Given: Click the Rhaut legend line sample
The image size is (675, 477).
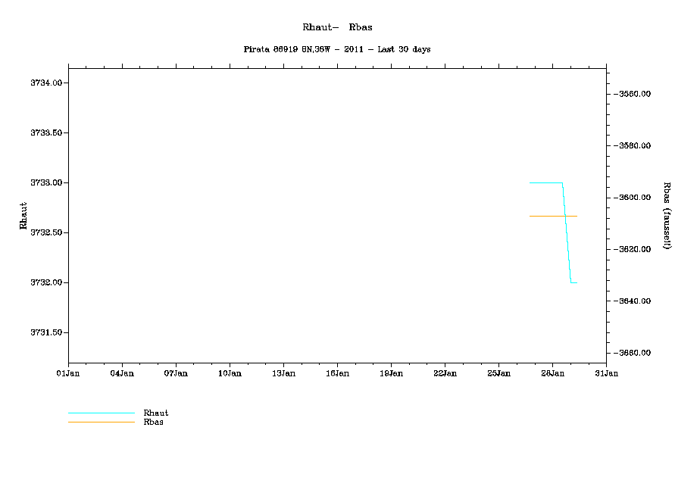Looking at the screenshot, I should coord(101,413).
